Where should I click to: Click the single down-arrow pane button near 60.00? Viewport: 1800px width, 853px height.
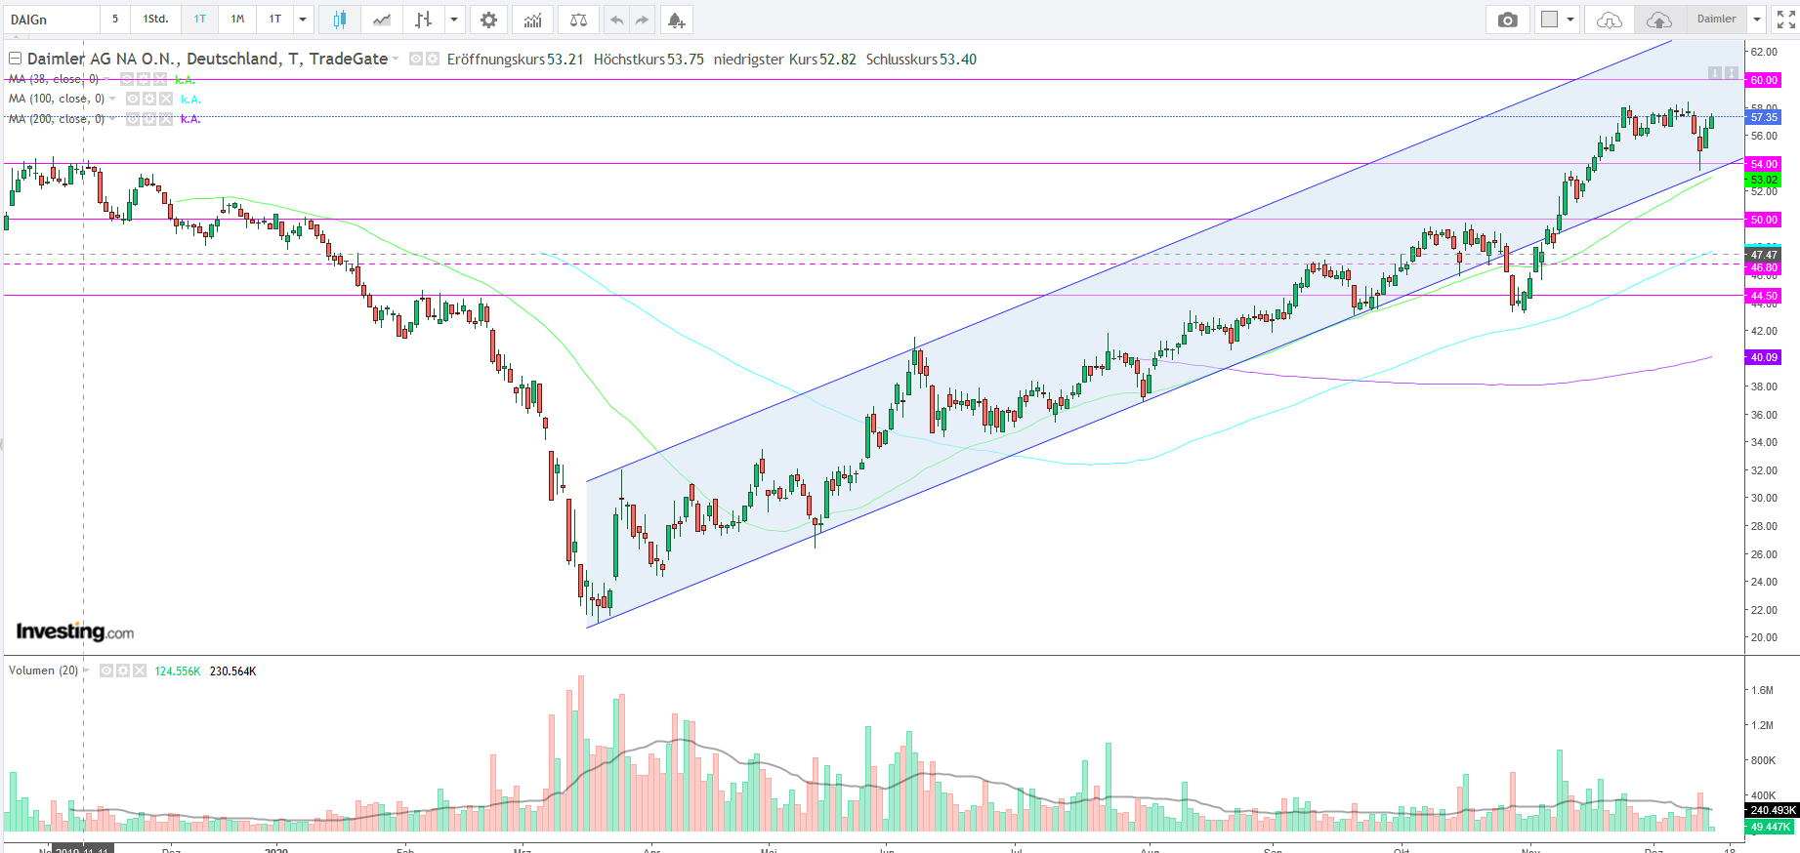[x=1715, y=73]
